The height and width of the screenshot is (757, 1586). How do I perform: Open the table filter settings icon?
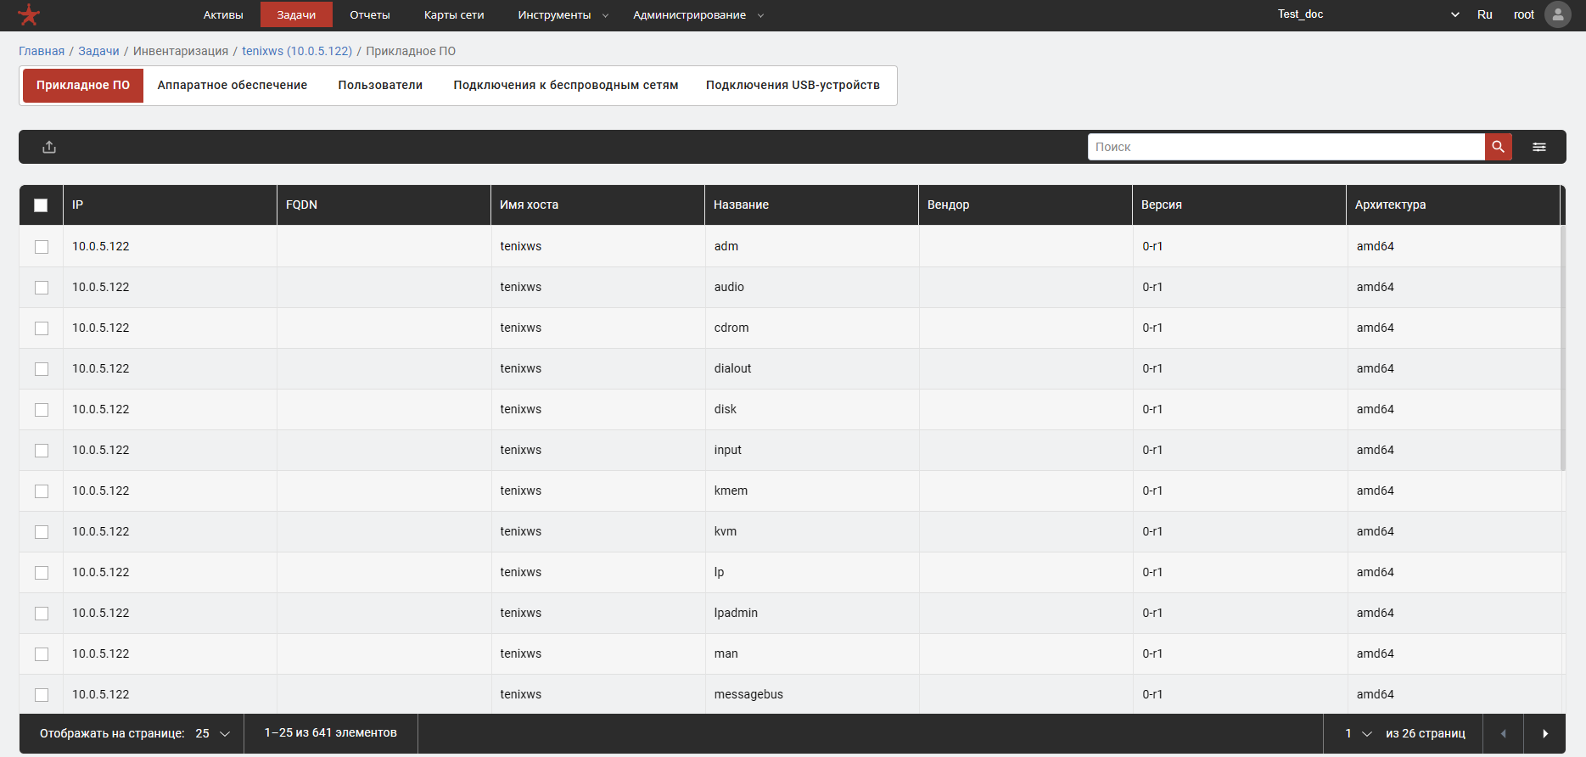pos(1538,147)
